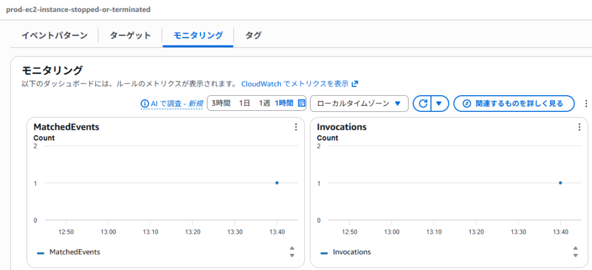The height and width of the screenshot is (270, 592).
Task: Click the AI で調査 link
Action: click(x=177, y=103)
